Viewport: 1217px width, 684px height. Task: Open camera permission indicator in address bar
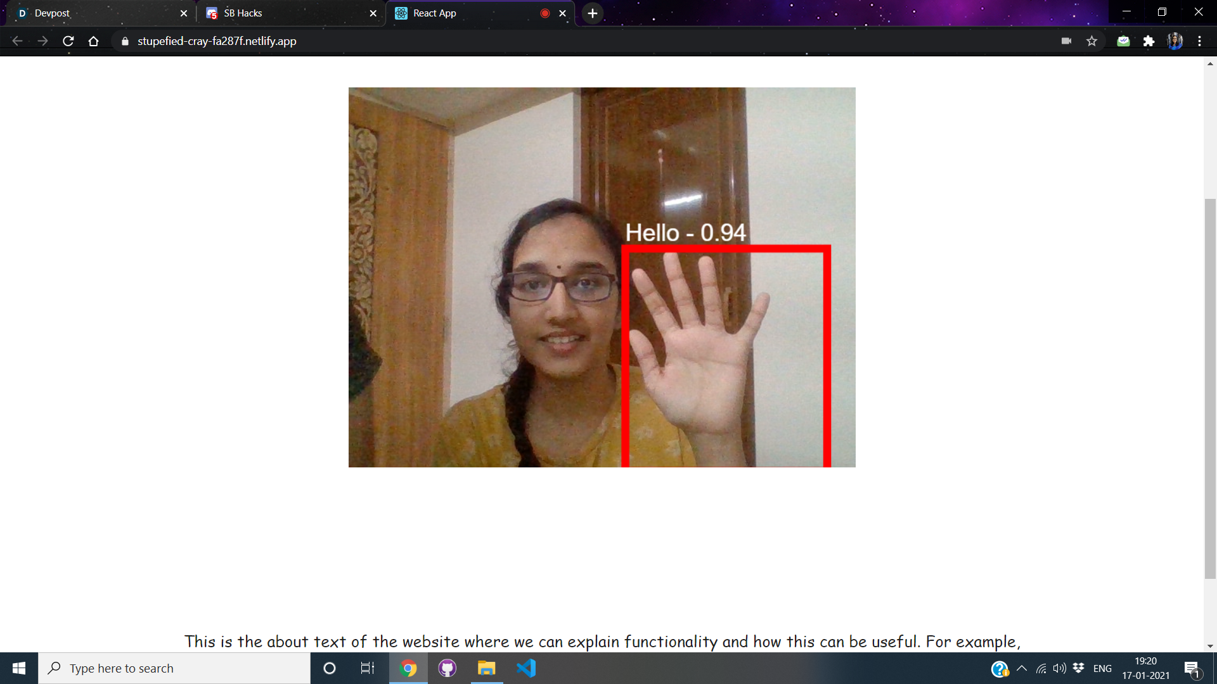(x=1066, y=41)
